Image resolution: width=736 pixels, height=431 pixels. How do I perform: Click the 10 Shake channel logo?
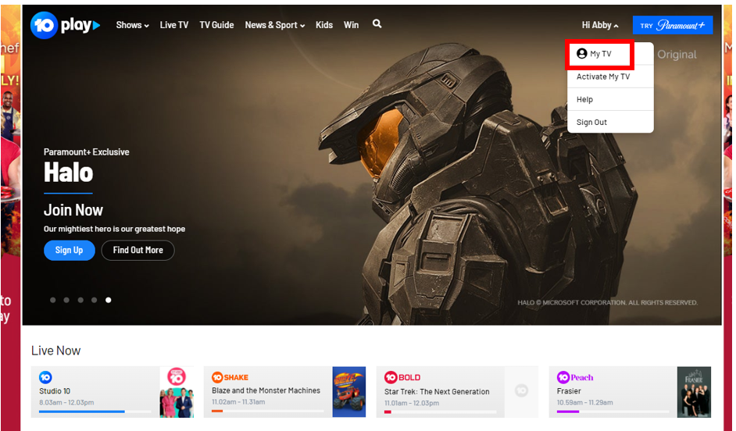(x=230, y=378)
